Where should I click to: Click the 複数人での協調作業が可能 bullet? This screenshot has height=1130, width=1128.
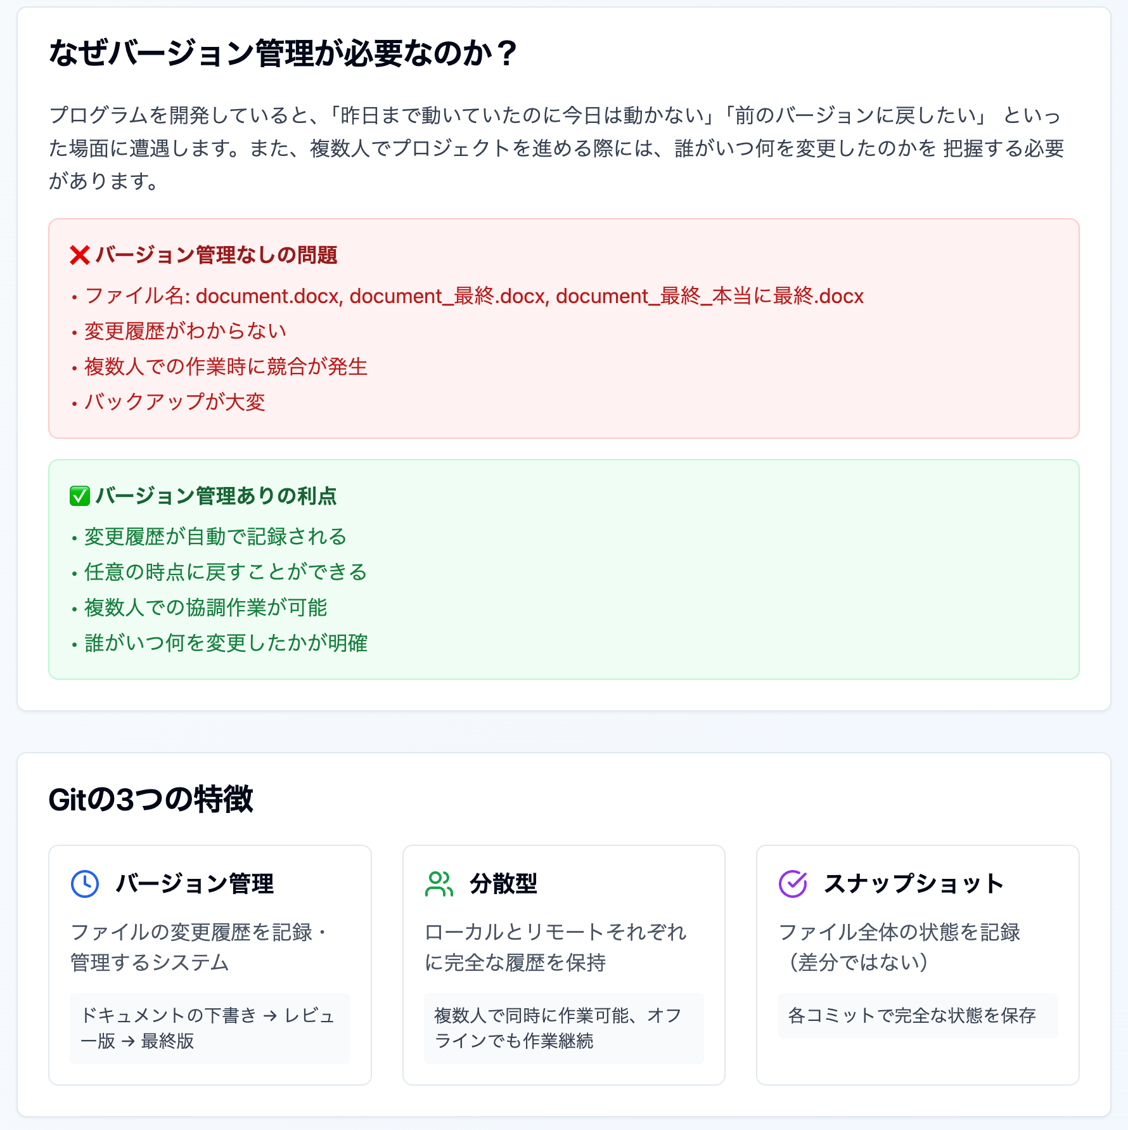pos(205,607)
